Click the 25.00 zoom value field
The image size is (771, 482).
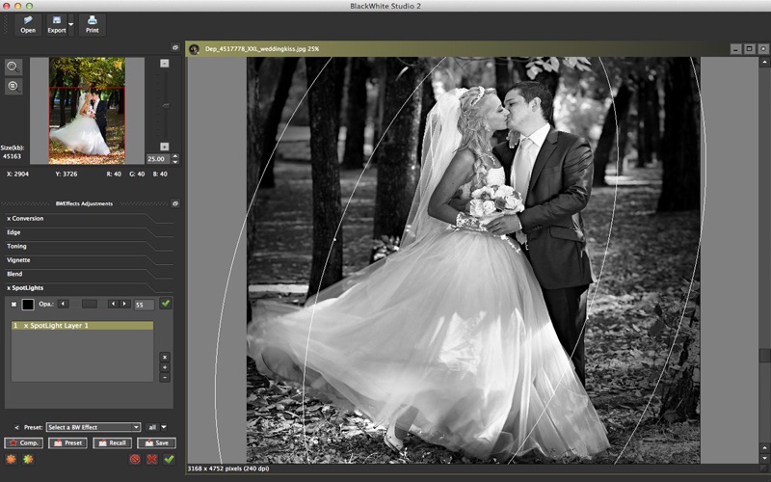click(158, 159)
